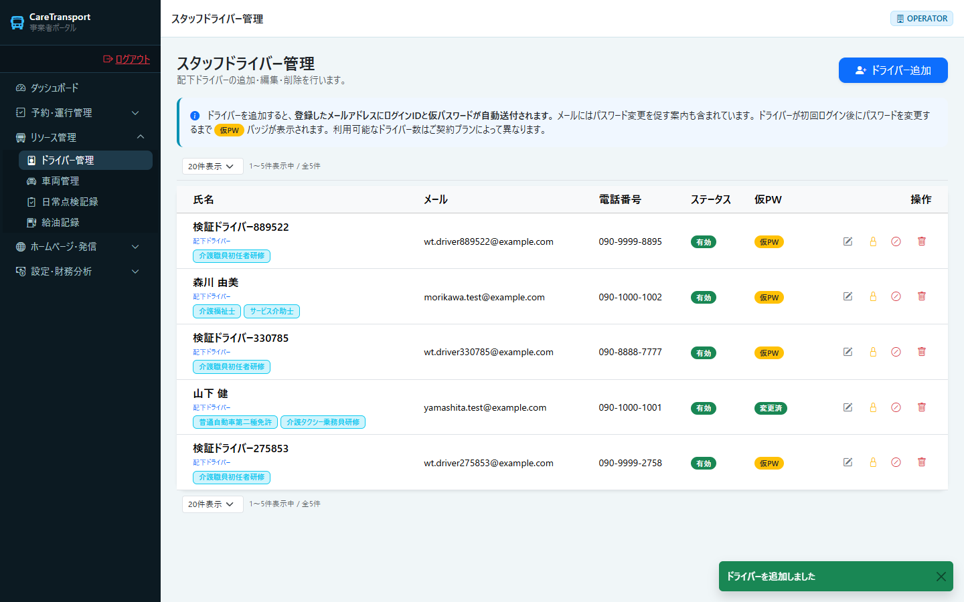Click the サービス介助士 qualification tag

(272, 311)
